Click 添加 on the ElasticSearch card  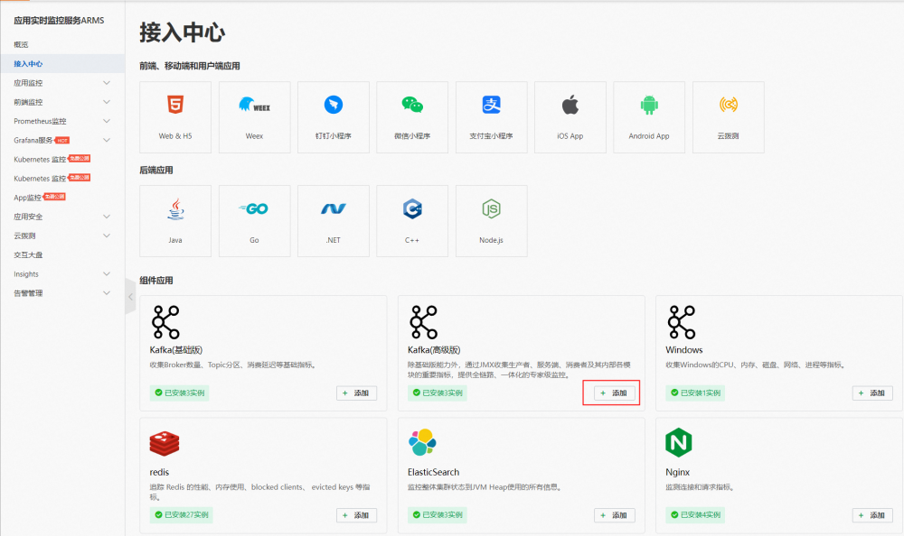pyautogui.click(x=615, y=515)
